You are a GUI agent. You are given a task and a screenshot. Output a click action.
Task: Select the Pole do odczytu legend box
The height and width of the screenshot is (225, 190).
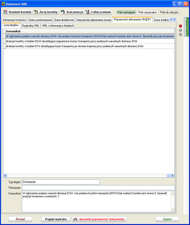169,12
